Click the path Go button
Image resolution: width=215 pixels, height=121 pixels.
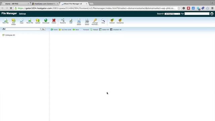click(43, 29)
